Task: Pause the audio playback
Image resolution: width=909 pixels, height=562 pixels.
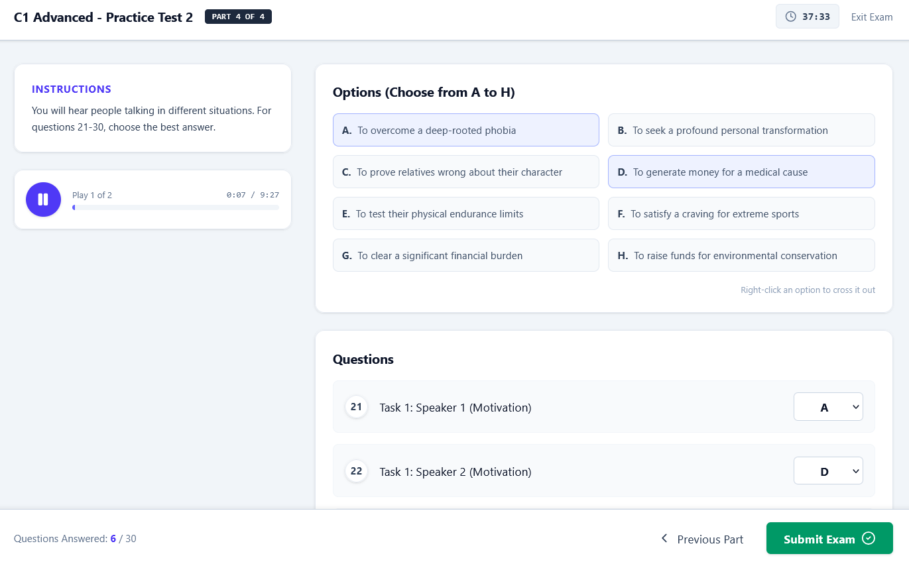Action: 43,199
